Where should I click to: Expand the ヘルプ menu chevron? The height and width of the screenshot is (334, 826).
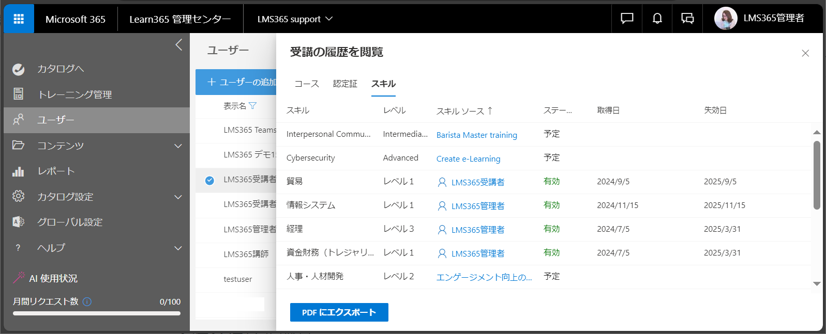click(178, 248)
